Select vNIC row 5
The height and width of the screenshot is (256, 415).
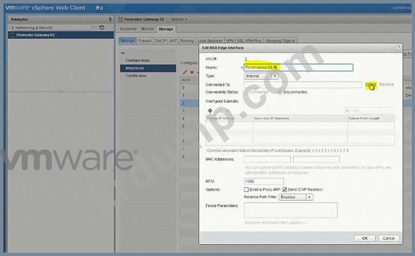click(189, 126)
